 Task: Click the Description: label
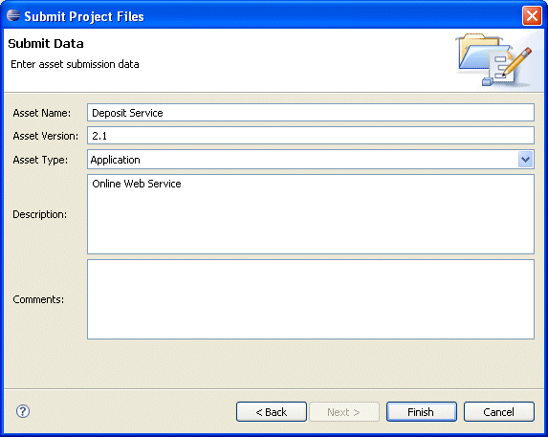pos(39,214)
